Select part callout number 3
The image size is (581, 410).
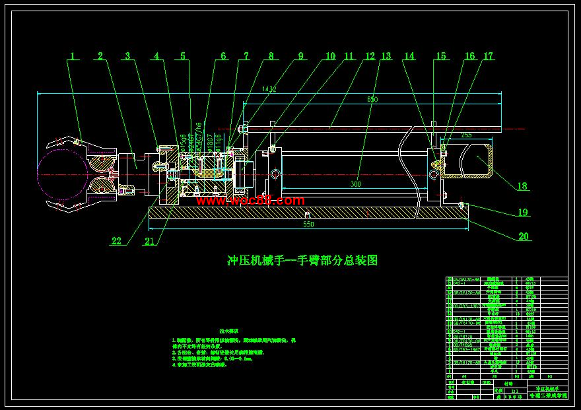click(x=128, y=56)
